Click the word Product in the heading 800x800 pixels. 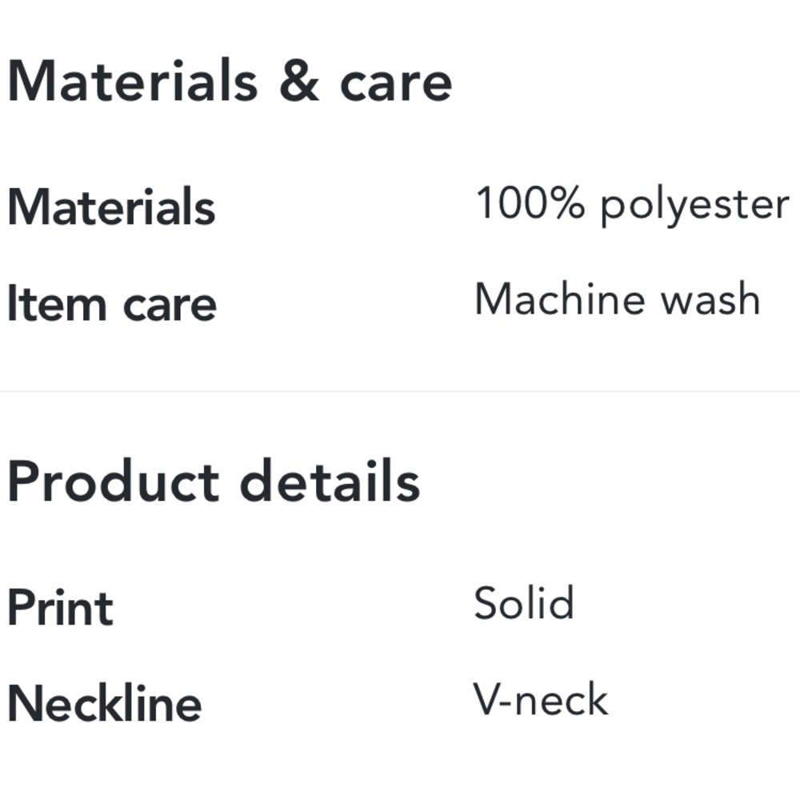(x=114, y=481)
